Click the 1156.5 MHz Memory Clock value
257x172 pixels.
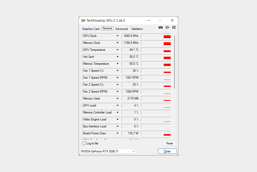coord(131,43)
